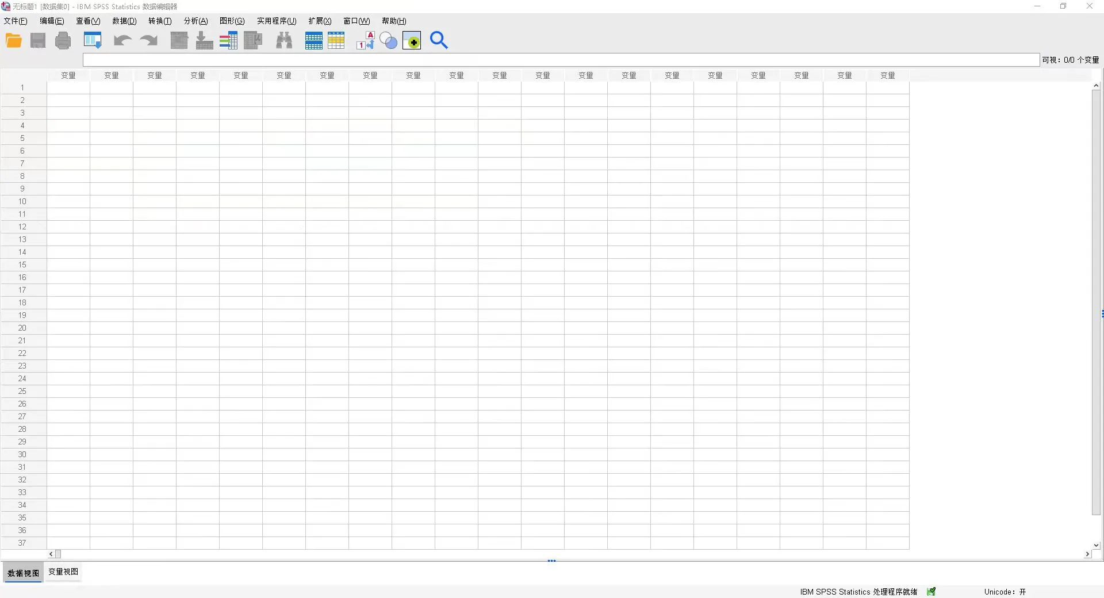Toggle the Value labels icon
1104x598 pixels.
[365, 40]
